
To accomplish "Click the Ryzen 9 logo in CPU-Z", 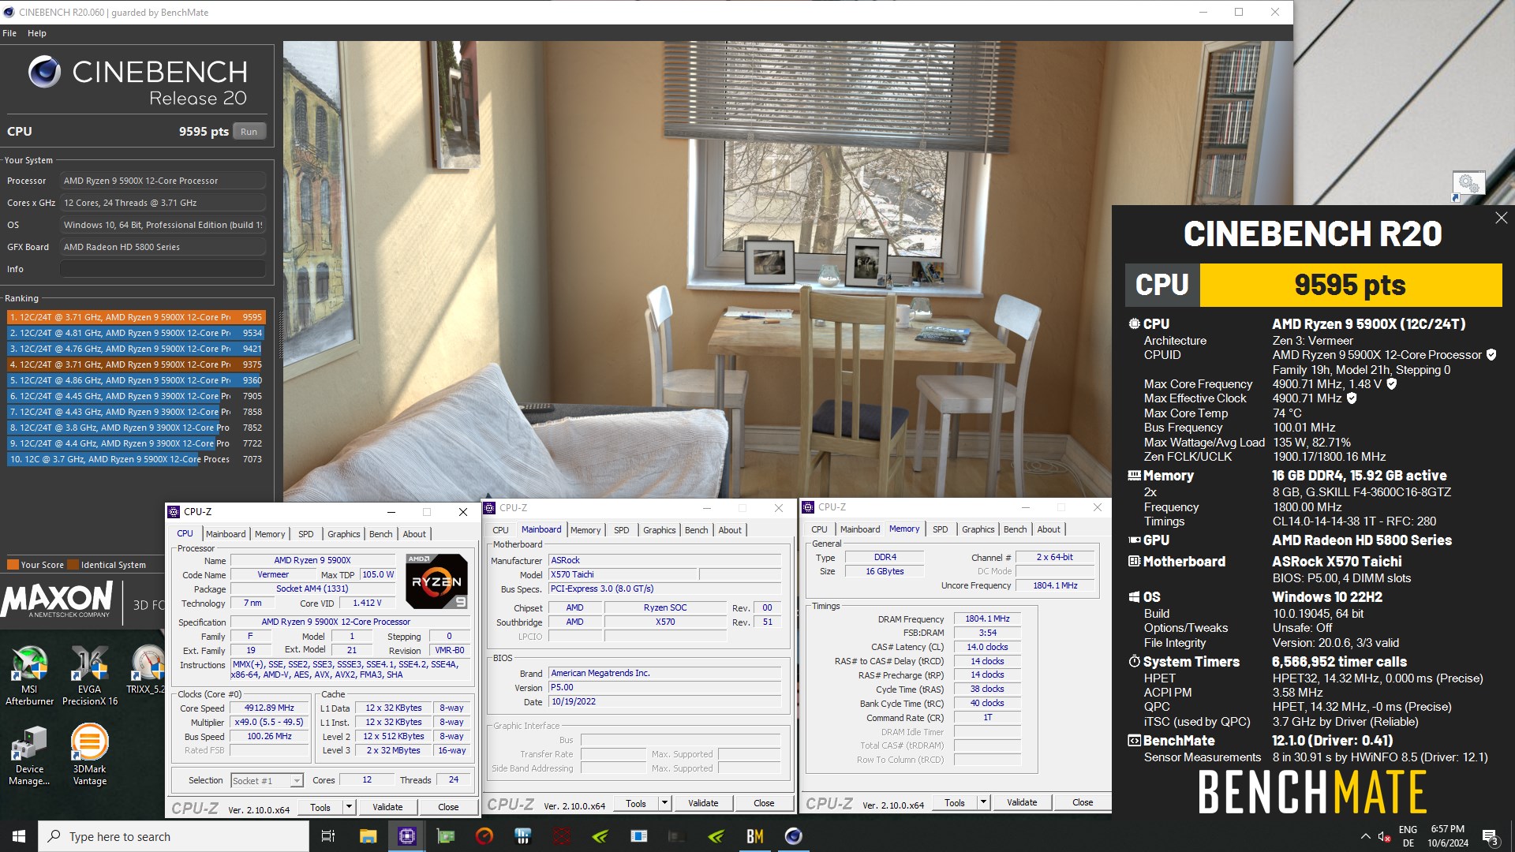I will [x=436, y=581].
